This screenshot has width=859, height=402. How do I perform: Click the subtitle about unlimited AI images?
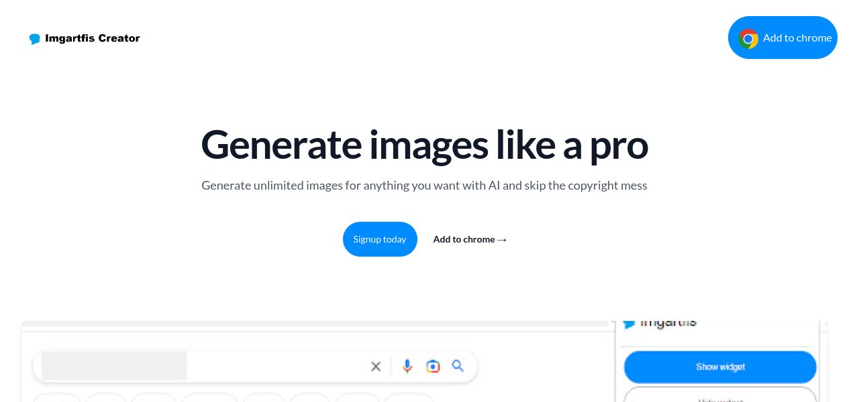[424, 186]
